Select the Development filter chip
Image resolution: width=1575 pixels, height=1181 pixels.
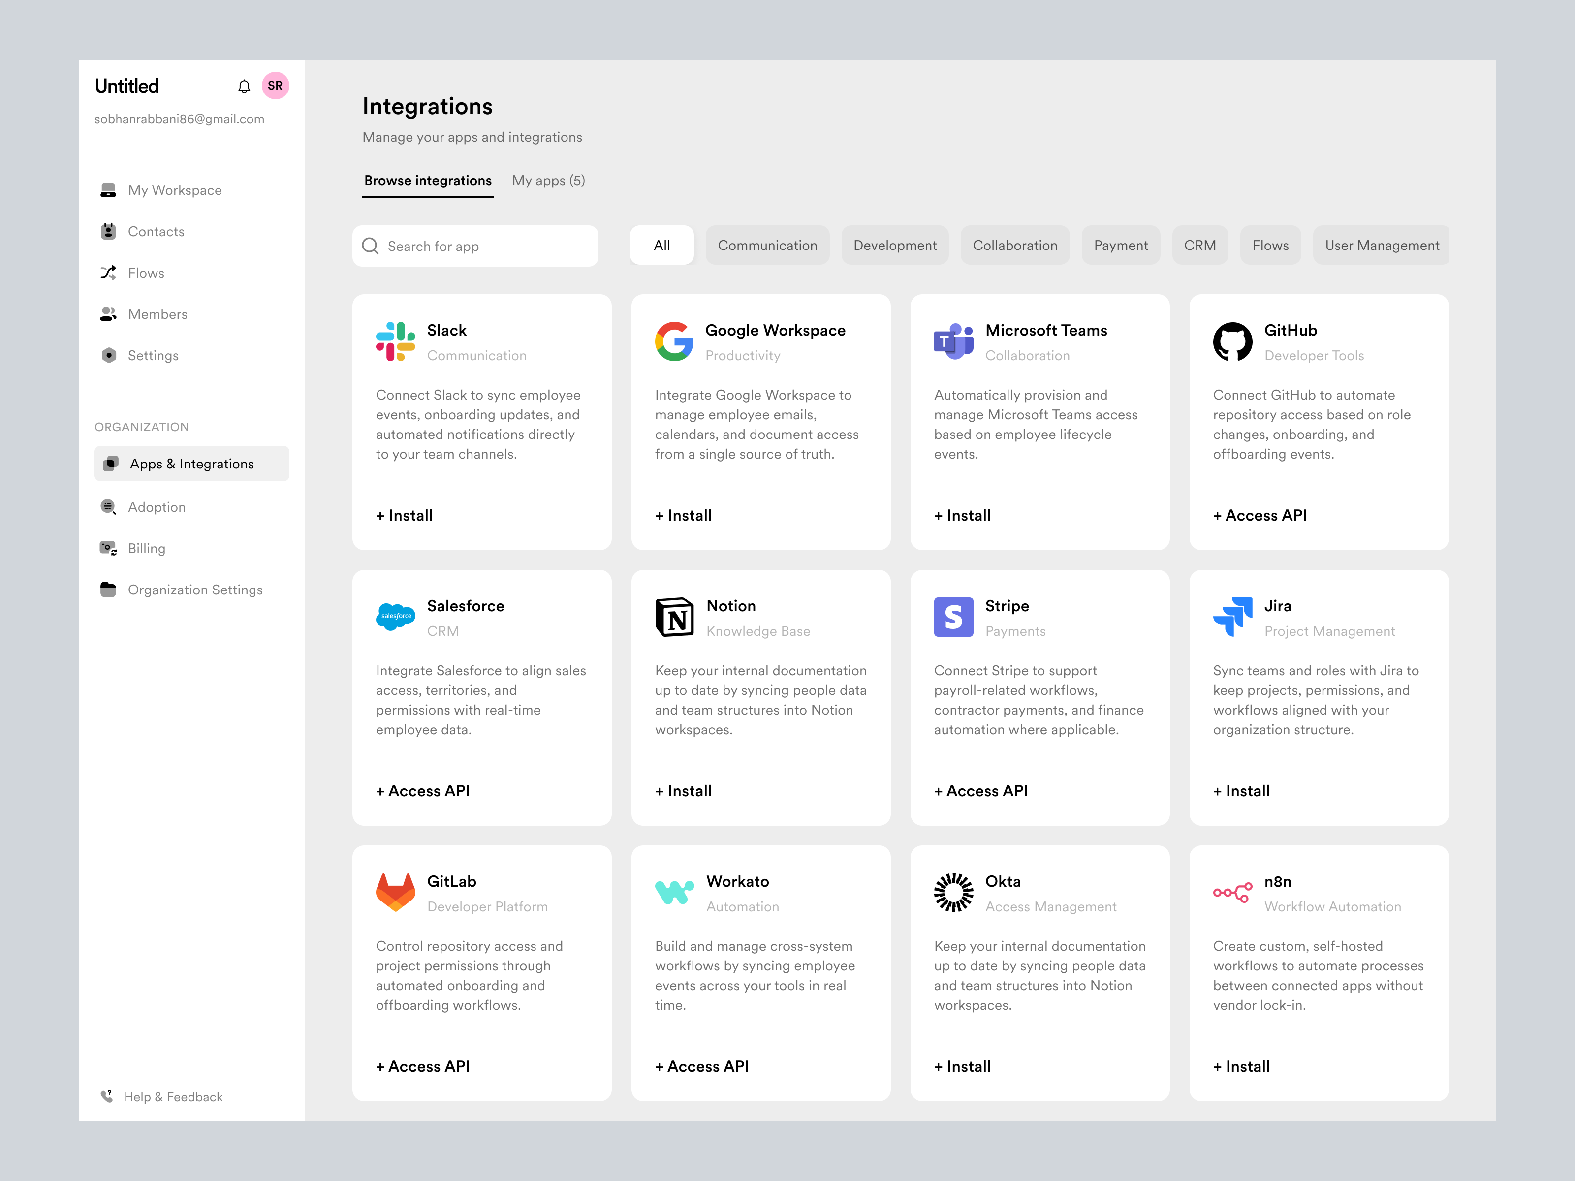(894, 246)
